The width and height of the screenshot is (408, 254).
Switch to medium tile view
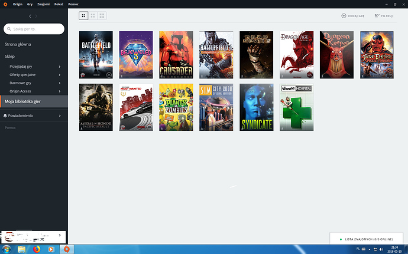coord(93,16)
